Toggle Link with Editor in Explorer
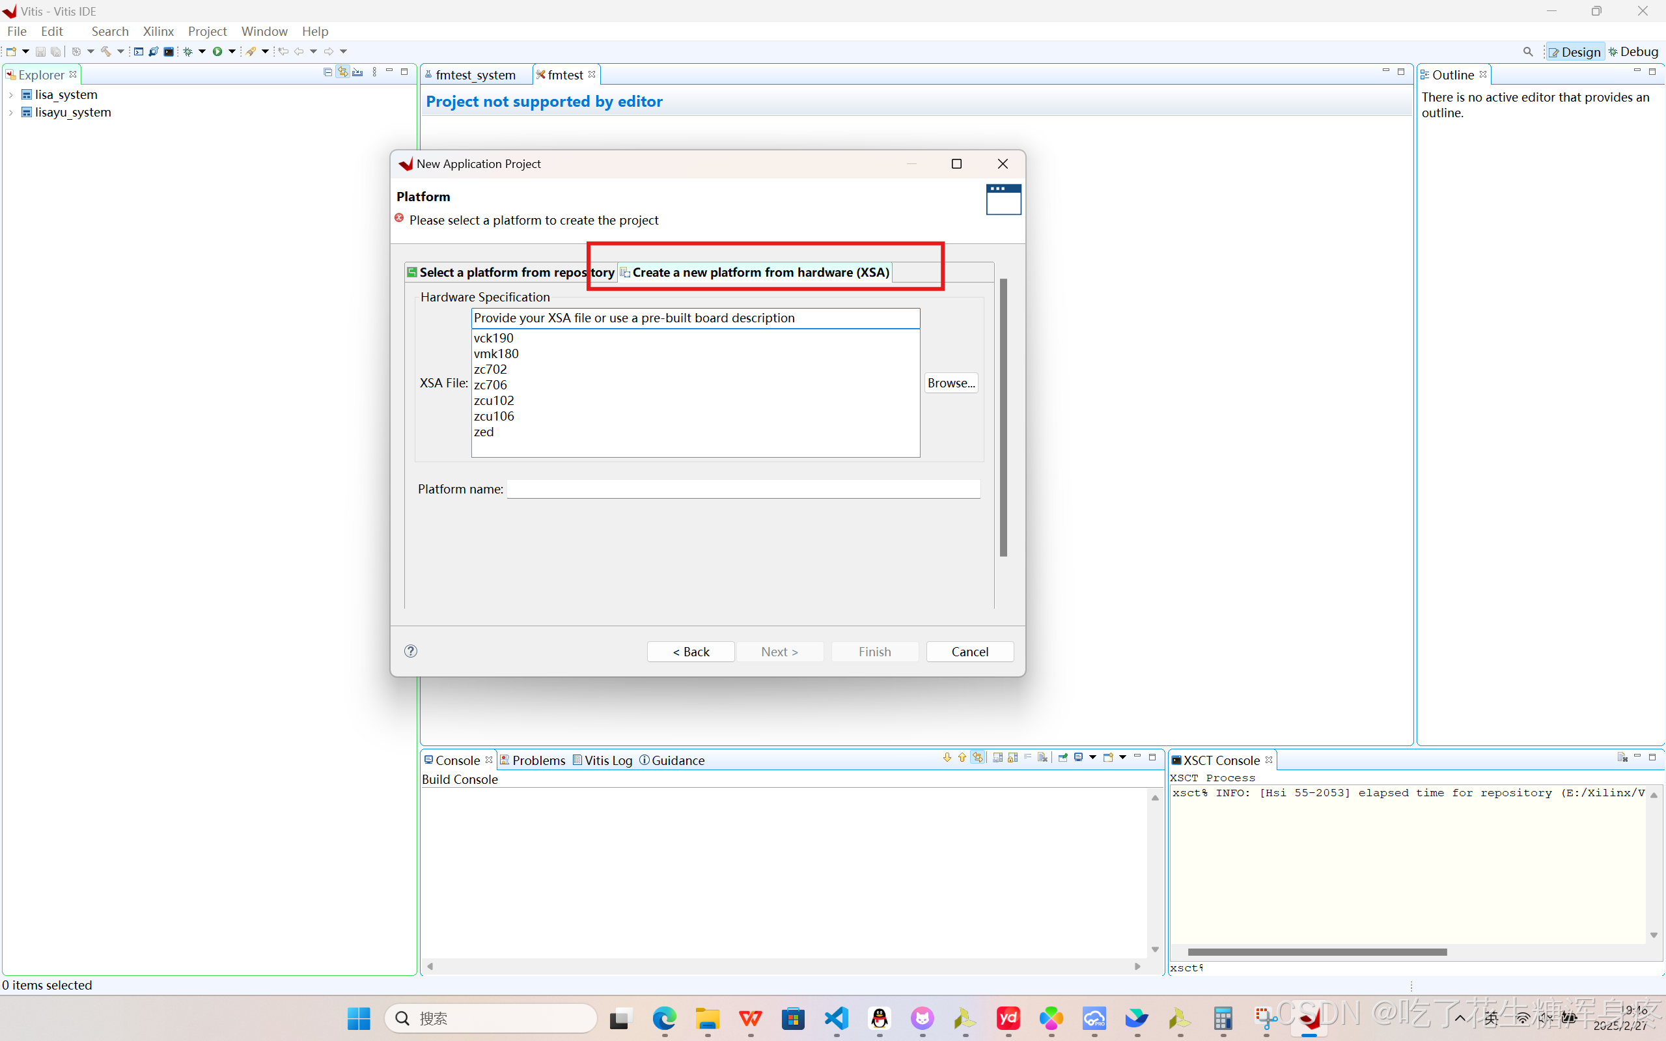The width and height of the screenshot is (1666, 1041). coord(342,72)
